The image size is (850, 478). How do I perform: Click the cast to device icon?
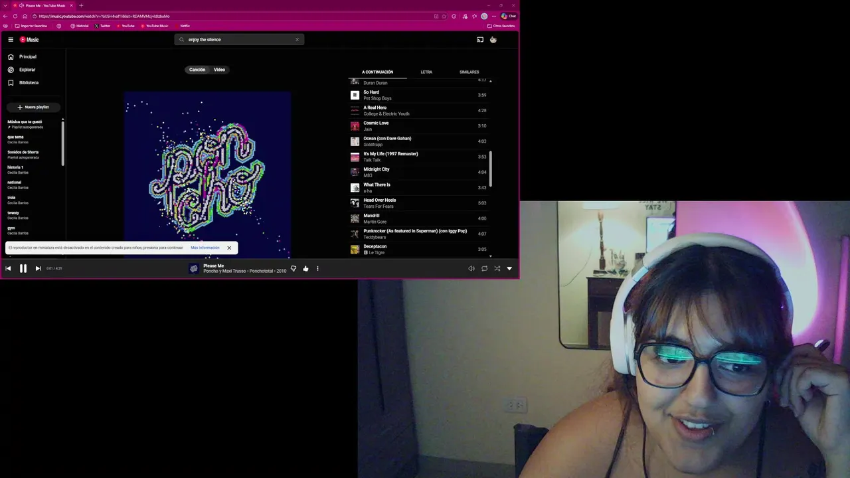coord(480,40)
